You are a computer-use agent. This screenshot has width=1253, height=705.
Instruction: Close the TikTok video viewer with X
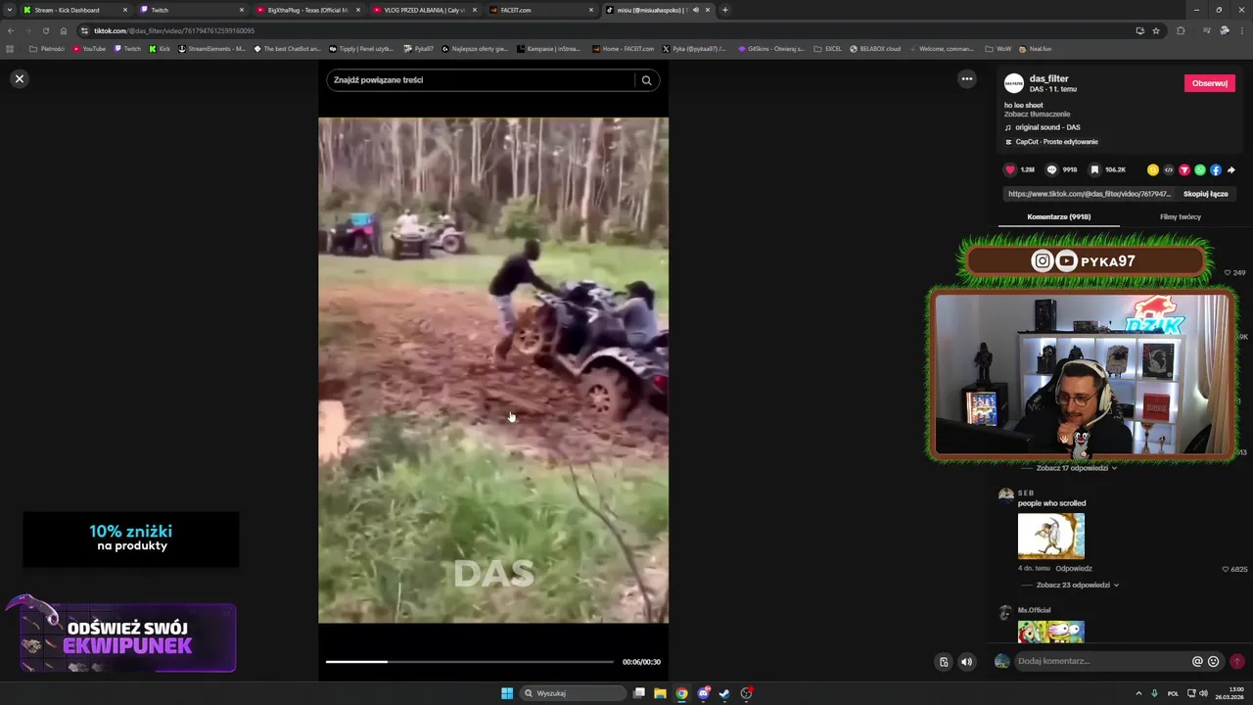pos(19,78)
